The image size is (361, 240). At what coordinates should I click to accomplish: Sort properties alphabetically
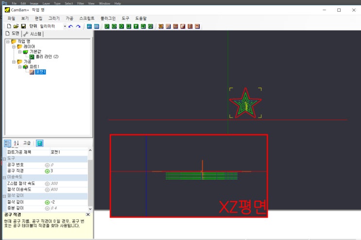(x=16, y=144)
